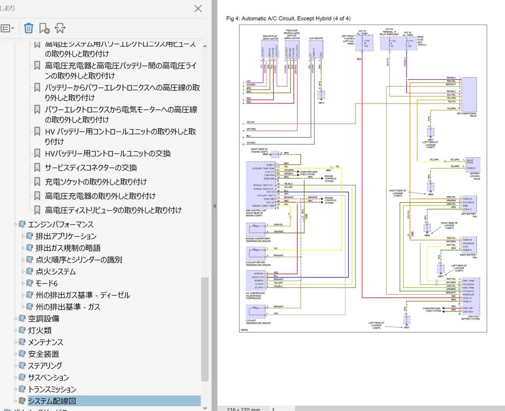The height and width of the screenshot is (411, 505).
Task: Open bookmark HV バッテリー用コントロールユニットの取り外しと取り付け
Action: [121, 137]
